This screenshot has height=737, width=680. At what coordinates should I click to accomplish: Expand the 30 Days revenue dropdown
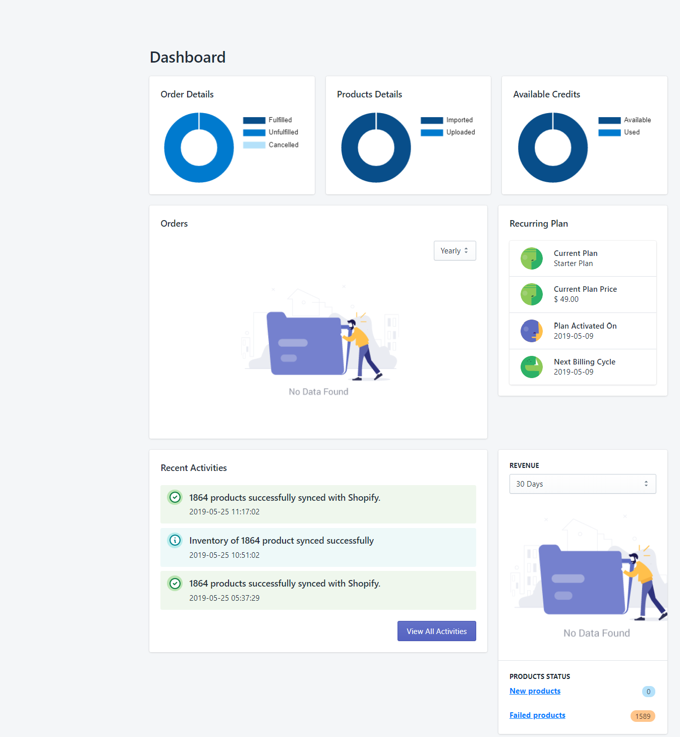click(x=582, y=484)
